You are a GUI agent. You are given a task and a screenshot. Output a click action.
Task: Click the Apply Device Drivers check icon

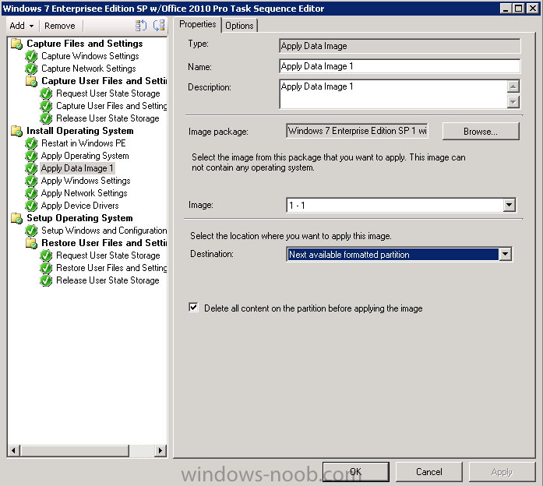(x=31, y=206)
